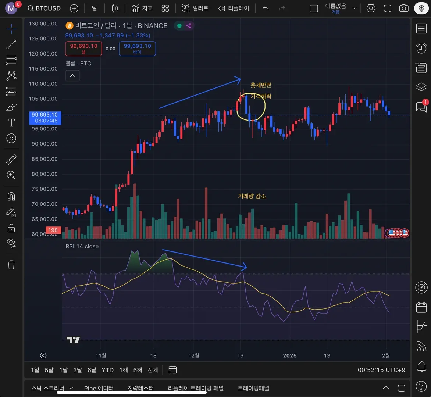Open the notifications bell

coord(421,366)
